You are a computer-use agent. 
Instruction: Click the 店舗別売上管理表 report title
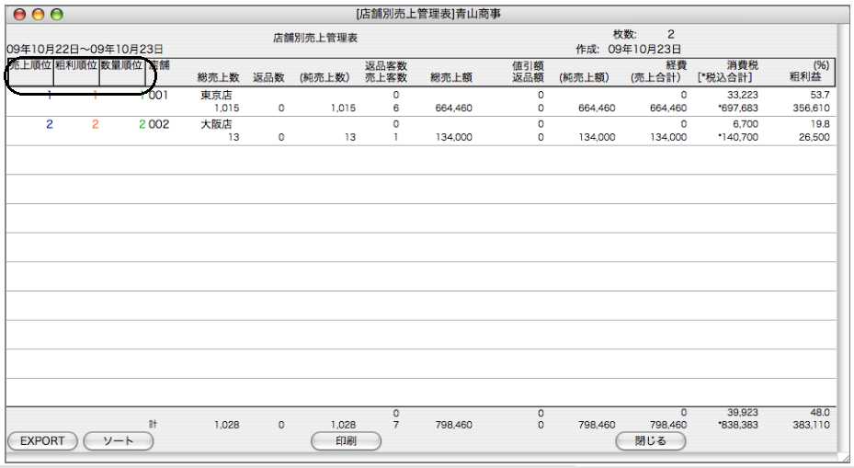[315, 38]
